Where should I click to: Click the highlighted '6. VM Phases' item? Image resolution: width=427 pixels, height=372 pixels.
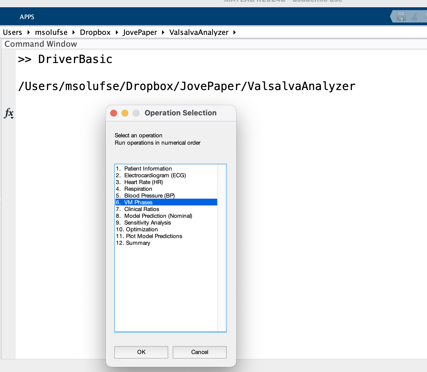166,202
